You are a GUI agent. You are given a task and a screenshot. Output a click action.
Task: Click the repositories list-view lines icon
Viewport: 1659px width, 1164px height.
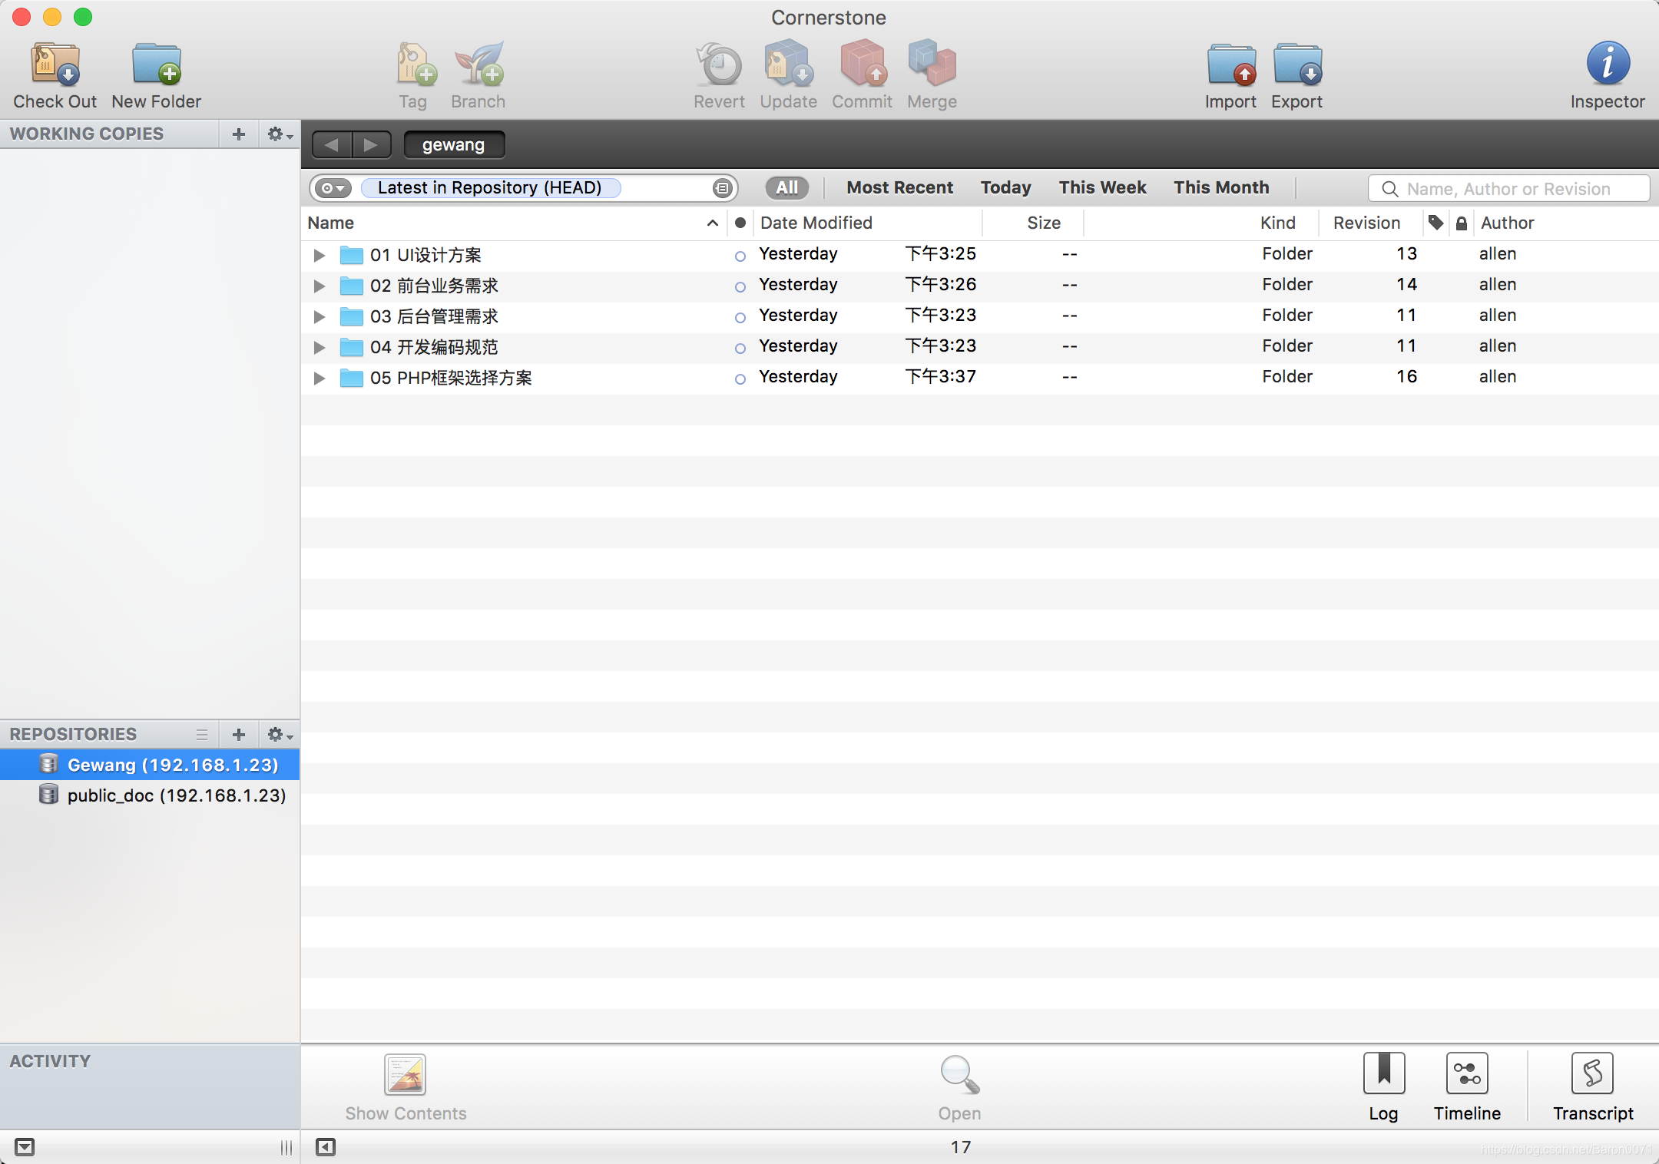pyautogui.click(x=202, y=735)
